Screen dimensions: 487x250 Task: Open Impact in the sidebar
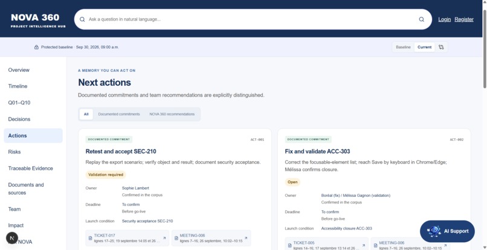tap(33, 225)
